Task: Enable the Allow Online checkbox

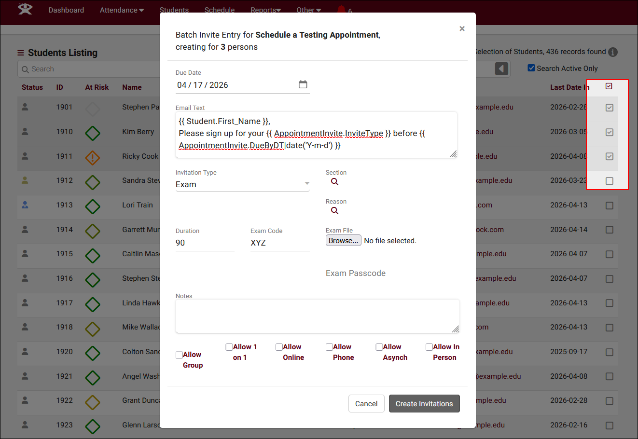Action: click(279, 347)
